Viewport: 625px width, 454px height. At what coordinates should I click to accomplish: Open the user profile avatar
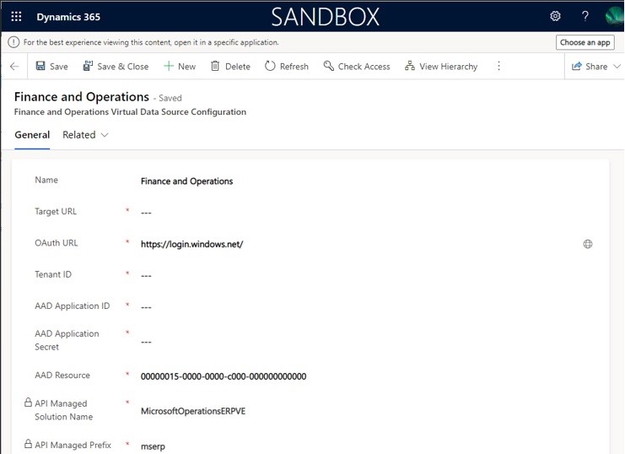(x=614, y=16)
